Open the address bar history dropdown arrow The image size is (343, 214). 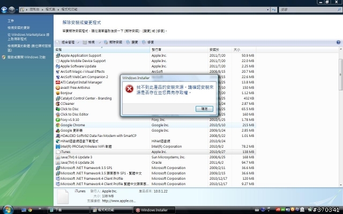coord(268,10)
